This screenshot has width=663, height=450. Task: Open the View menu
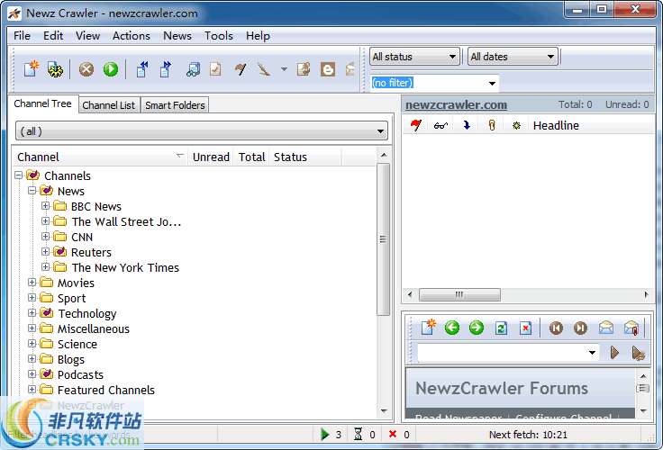click(87, 36)
